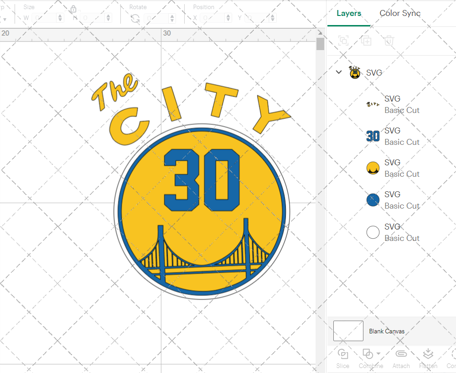The width and height of the screenshot is (456, 373).
Task: Click the Width stepper arrows
Action: 60,18
